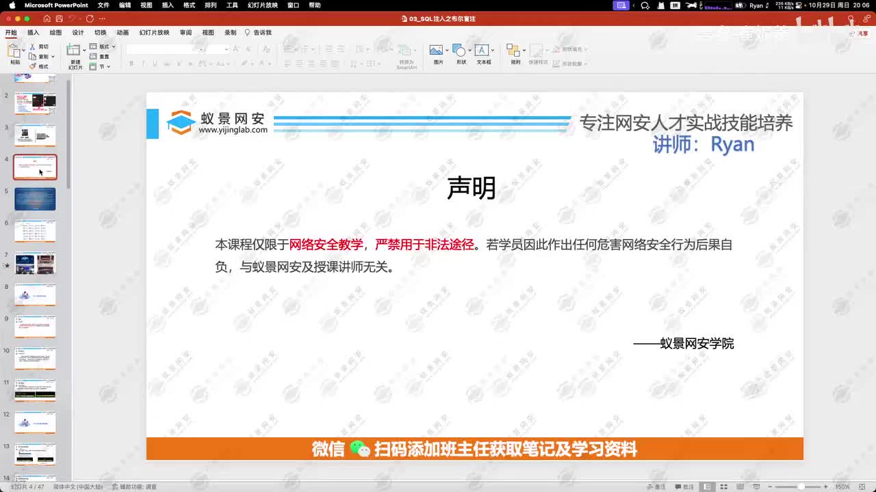Screen dimensions: 876x492
Task: Select slide 5 thumbnail
Action: pos(35,199)
